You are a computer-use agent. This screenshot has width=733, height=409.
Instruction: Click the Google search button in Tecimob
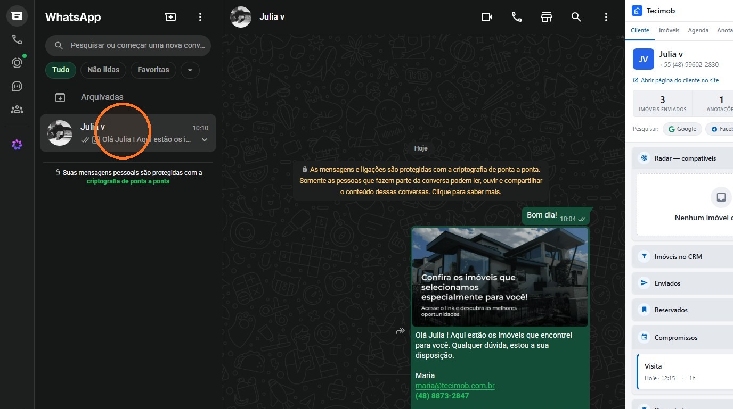(682, 129)
